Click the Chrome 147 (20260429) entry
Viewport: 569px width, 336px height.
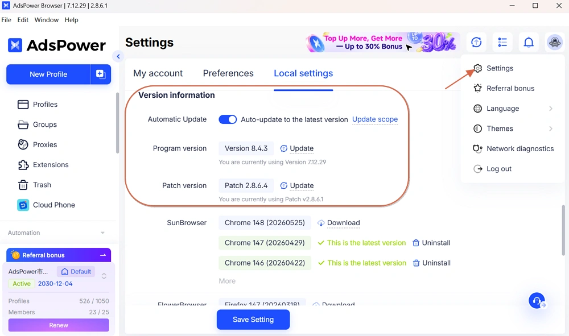(x=265, y=243)
